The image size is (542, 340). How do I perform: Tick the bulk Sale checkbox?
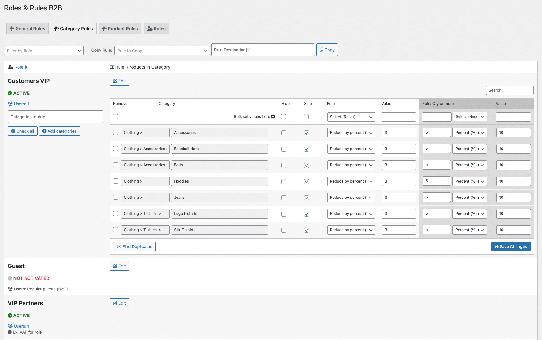click(x=306, y=117)
